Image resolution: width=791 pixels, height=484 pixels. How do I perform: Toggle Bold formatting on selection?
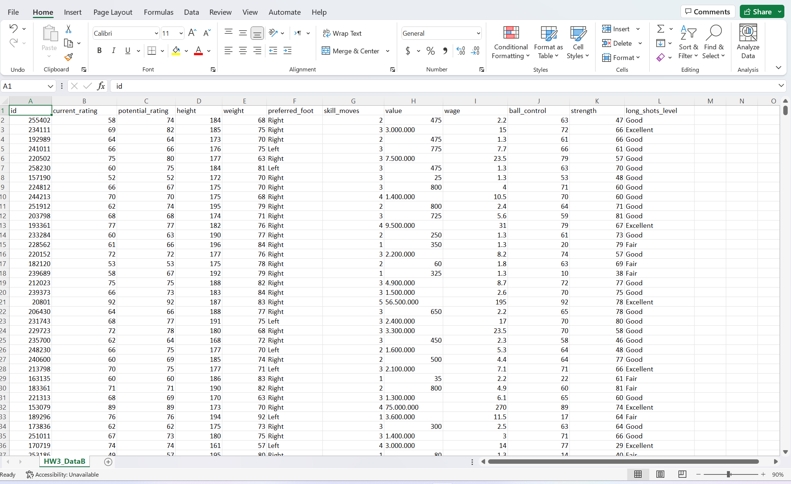tap(99, 51)
